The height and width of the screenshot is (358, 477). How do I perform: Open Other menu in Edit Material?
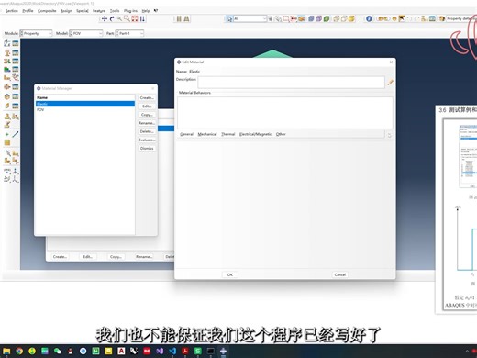(x=281, y=134)
